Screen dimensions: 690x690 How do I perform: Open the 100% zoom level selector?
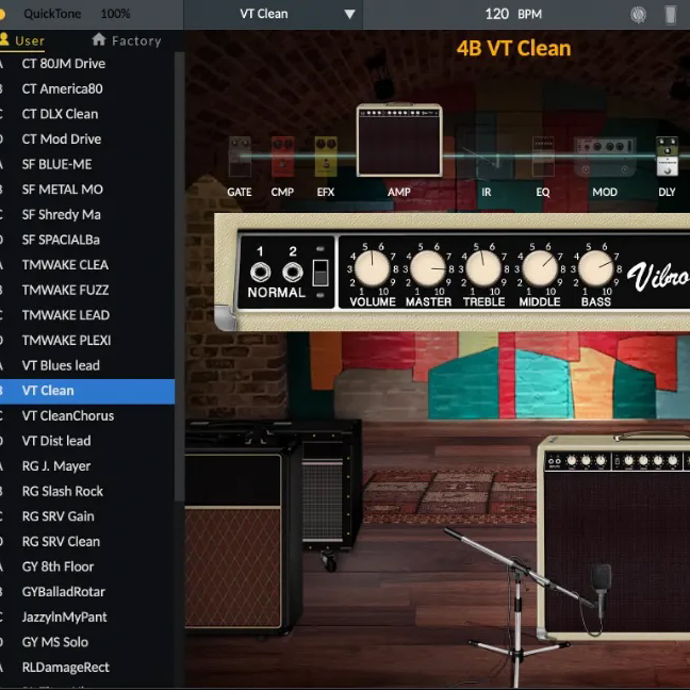click(x=115, y=13)
